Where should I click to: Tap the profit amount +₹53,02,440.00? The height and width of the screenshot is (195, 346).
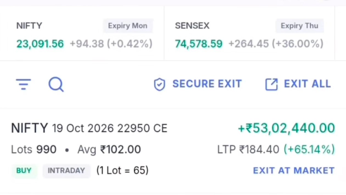pyautogui.click(x=286, y=128)
